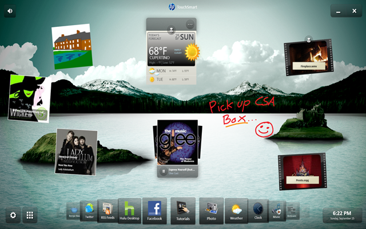
Task: Open the all-apps grid button
Action: (30, 215)
